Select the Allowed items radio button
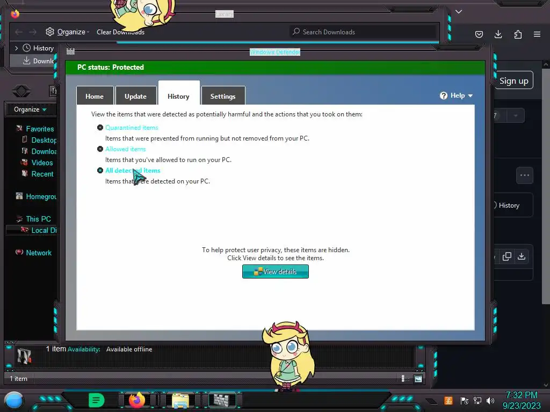 tap(100, 149)
